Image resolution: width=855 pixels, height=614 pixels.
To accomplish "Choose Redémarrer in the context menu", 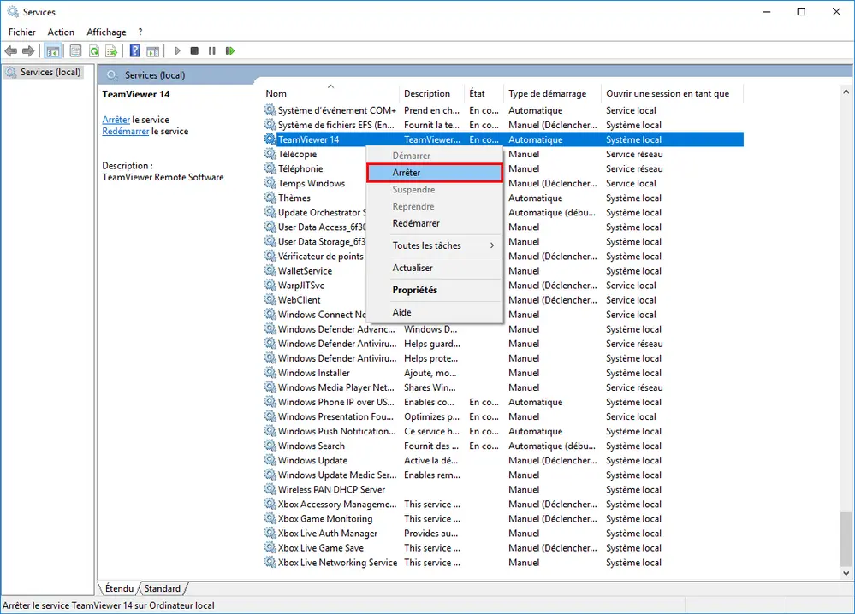I will (x=434, y=223).
